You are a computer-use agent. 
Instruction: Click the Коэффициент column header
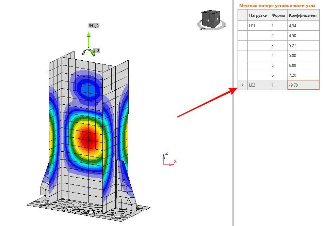pyautogui.click(x=303, y=15)
